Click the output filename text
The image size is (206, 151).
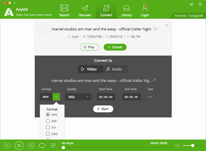[101, 80]
